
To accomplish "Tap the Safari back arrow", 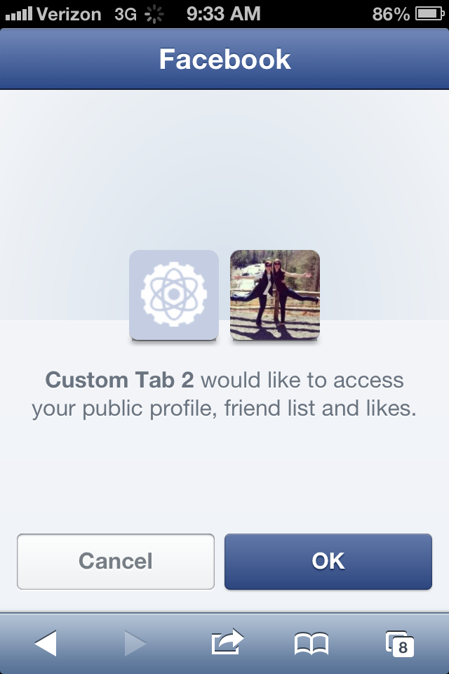I will (x=46, y=643).
